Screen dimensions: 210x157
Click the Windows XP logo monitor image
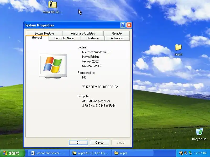coord(53,66)
